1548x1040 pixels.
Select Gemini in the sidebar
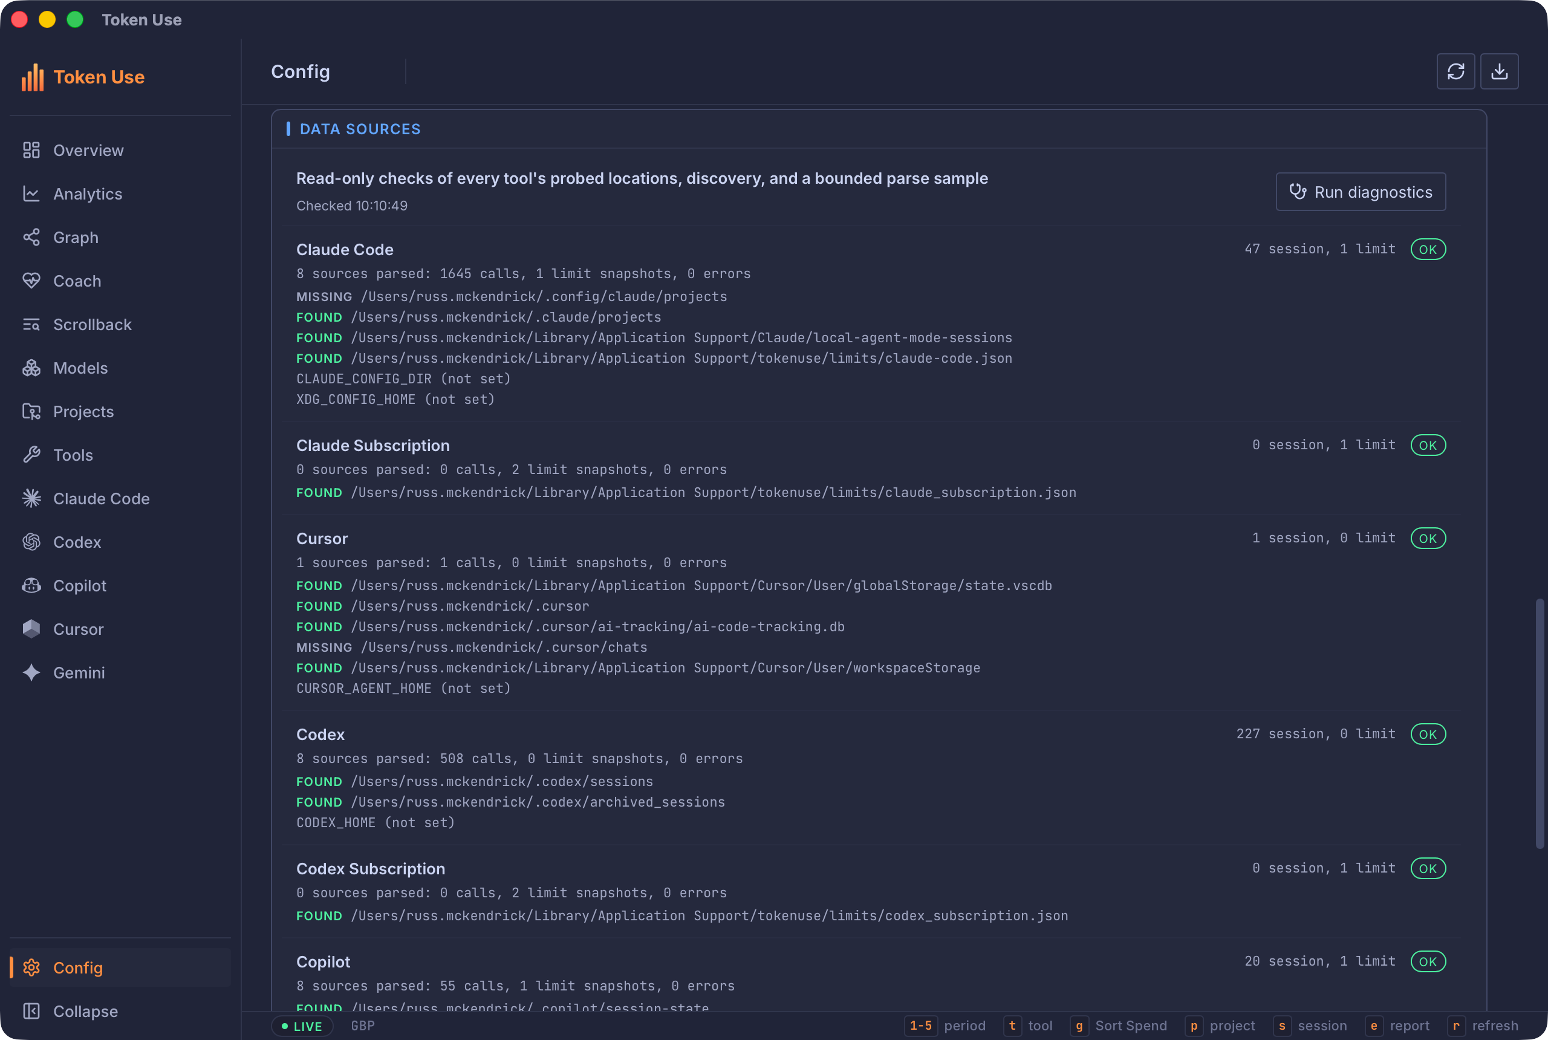(79, 672)
